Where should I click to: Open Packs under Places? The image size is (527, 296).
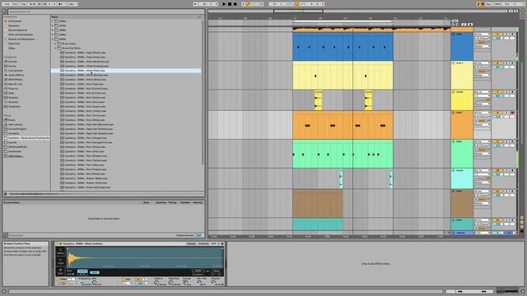point(12,120)
